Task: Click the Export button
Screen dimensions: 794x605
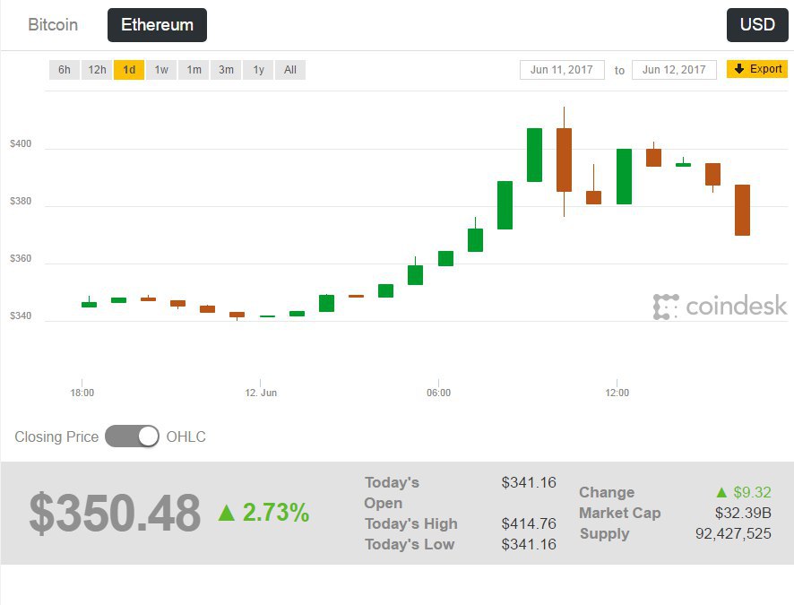Action: pos(757,69)
